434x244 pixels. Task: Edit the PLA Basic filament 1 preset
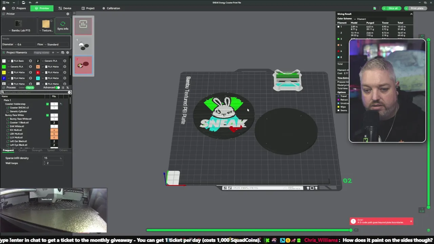pos(31,61)
